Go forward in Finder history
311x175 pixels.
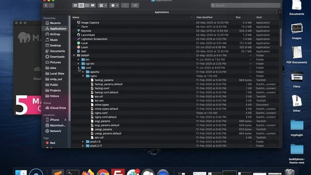[52, 5]
